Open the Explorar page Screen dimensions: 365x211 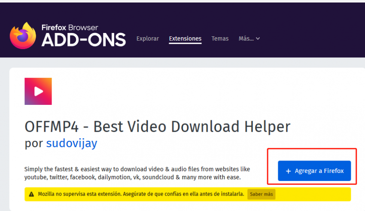coord(148,39)
